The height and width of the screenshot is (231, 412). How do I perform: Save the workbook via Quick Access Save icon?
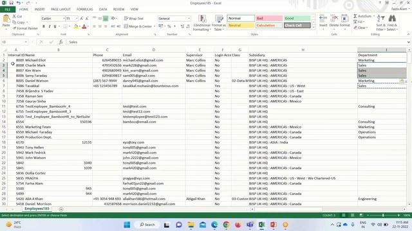(x=12, y=3)
